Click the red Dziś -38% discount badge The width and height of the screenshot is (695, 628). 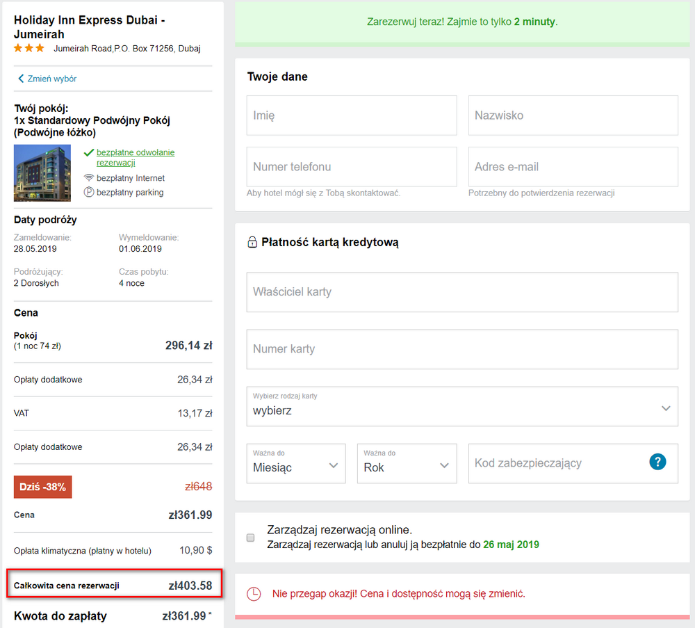(42, 487)
